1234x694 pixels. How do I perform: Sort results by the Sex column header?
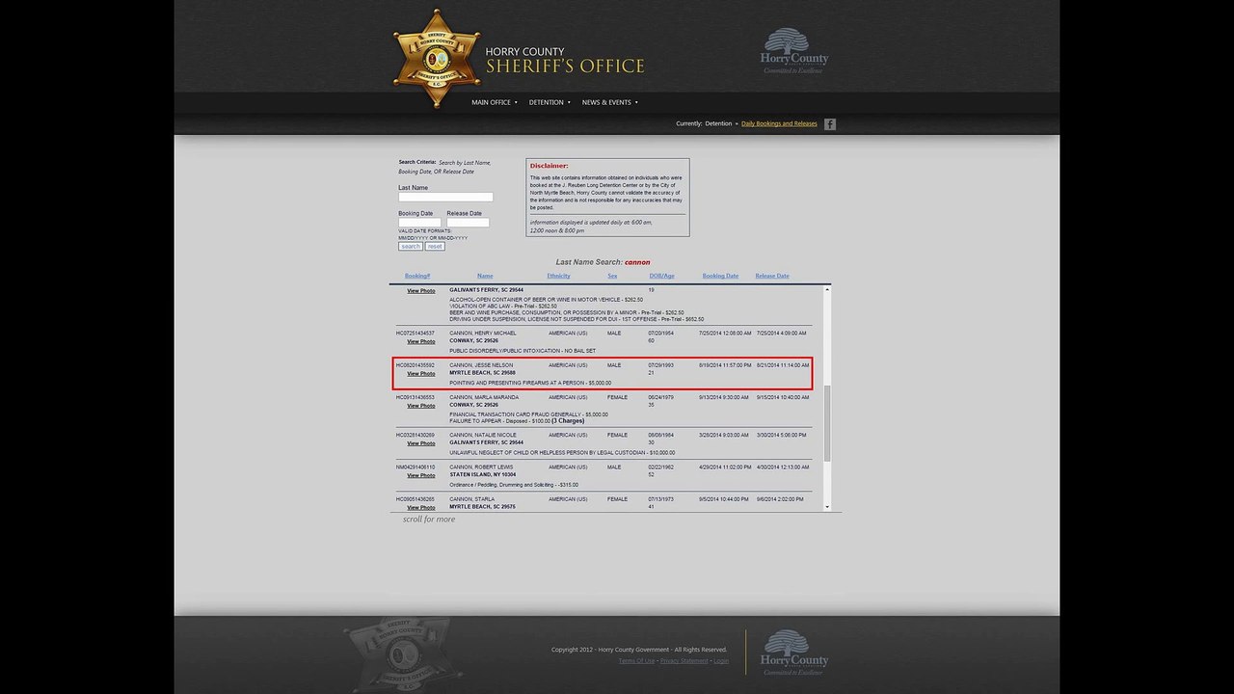[612, 276]
